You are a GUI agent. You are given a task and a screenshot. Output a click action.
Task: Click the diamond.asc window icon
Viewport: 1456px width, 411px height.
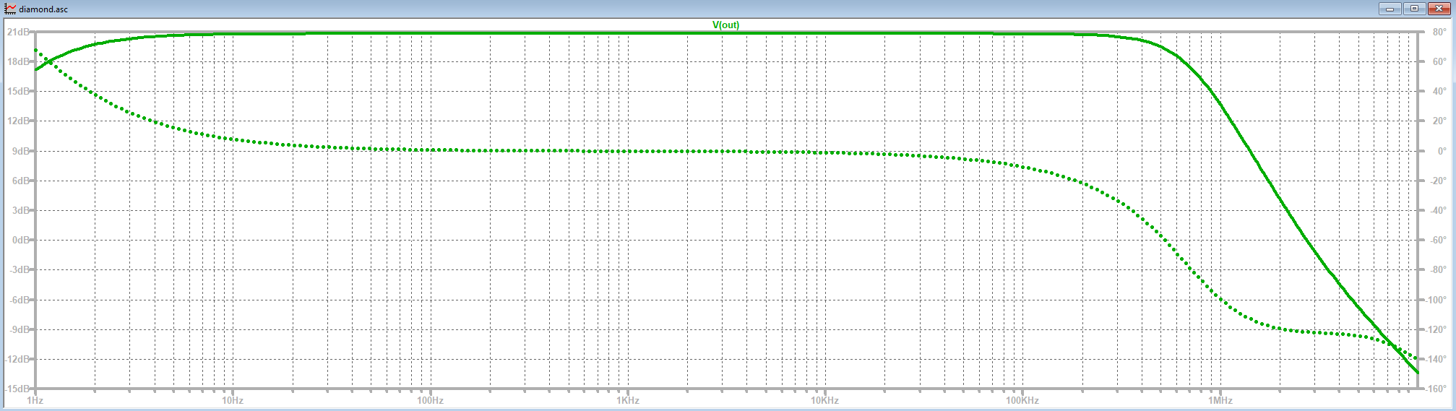(10, 9)
